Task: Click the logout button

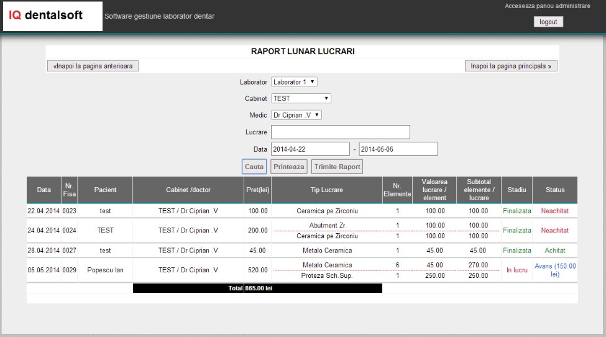Action: [x=548, y=22]
